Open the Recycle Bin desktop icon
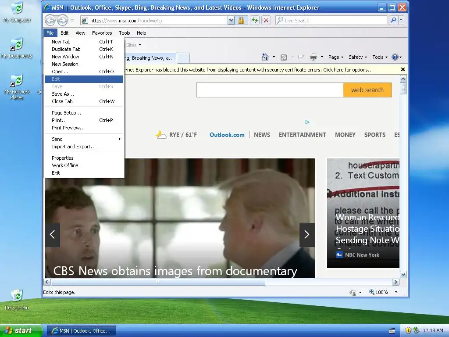Image resolution: width=449 pixels, height=337 pixels. [x=17, y=299]
